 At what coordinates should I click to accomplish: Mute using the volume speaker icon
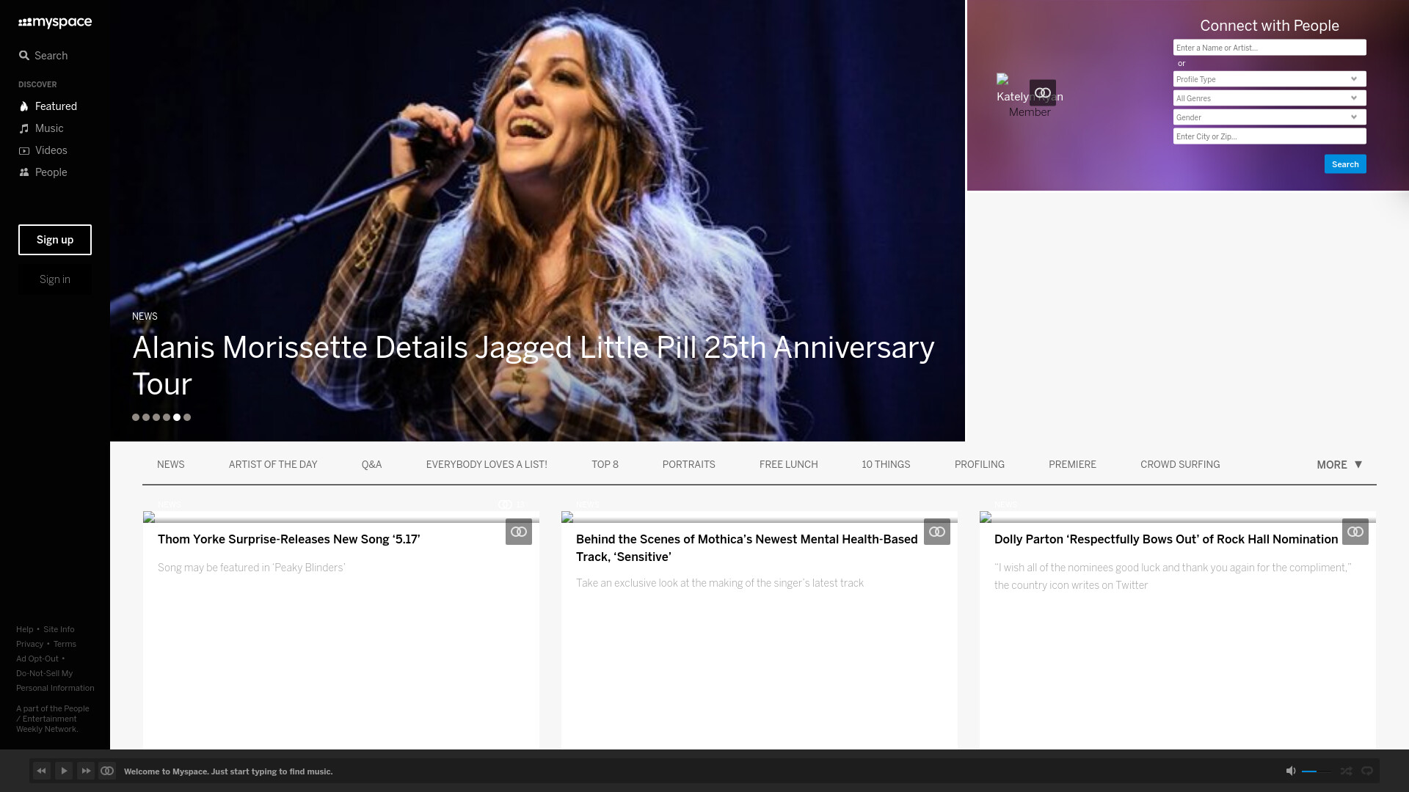coord(1291,771)
